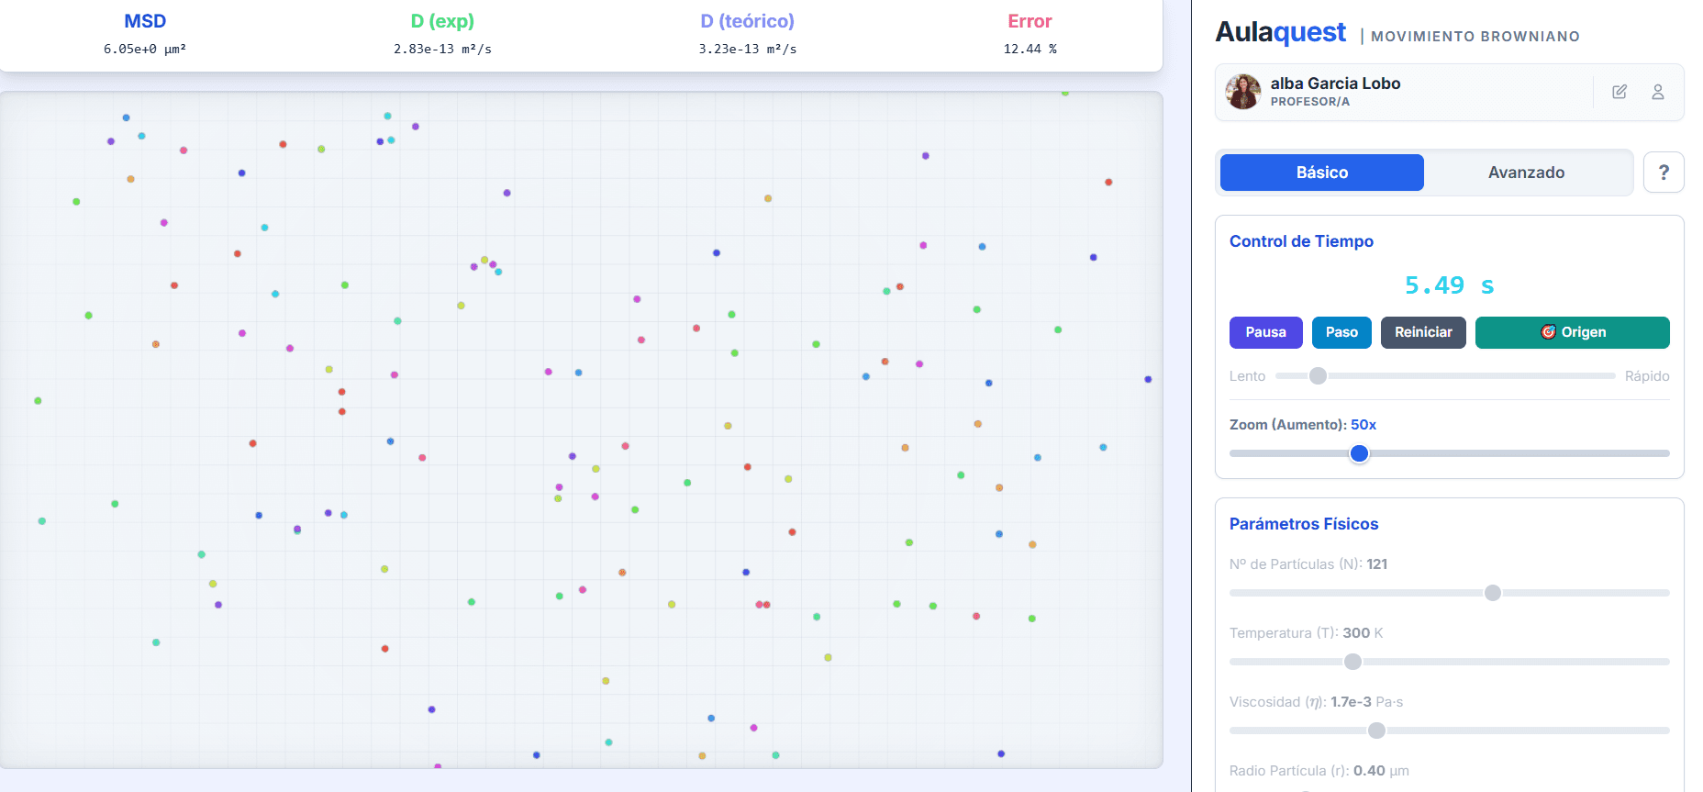The height and width of the screenshot is (792, 1703).
Task: Click the D (teórico) statistic label
Action: [x=747, y=21]
